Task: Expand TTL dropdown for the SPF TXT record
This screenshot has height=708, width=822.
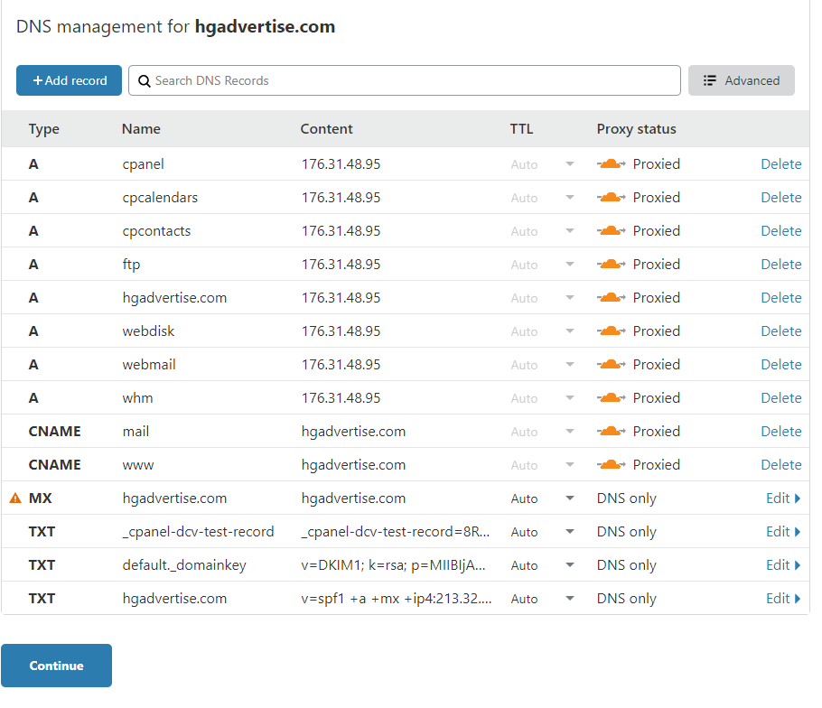Action: pos(569,599)
